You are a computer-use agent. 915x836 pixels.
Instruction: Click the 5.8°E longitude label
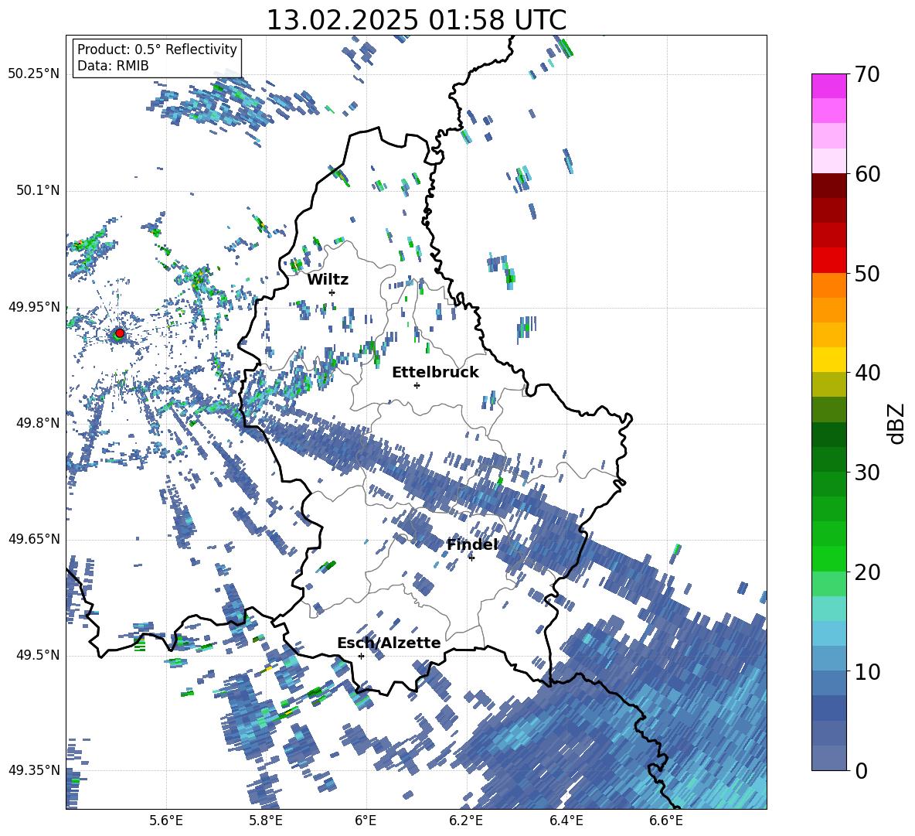266,821
